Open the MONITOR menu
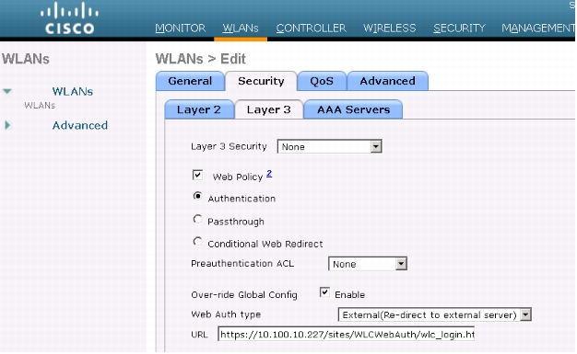Viewport: 577px width, 354px height. (x=181, y=28)
